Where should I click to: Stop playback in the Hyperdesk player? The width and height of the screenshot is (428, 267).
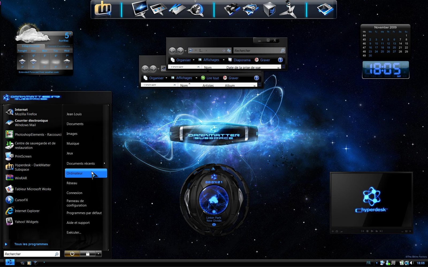click(x=367, y=231)
